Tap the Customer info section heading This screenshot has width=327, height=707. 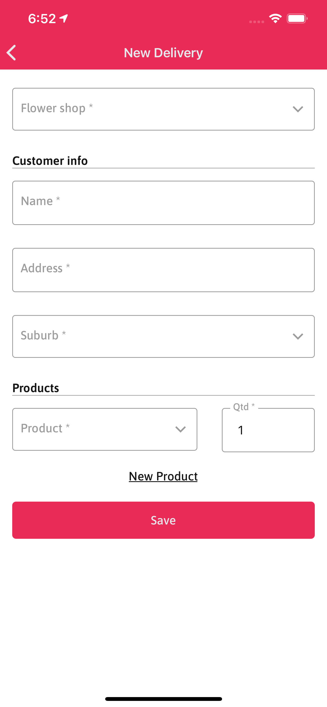(50, 161)
